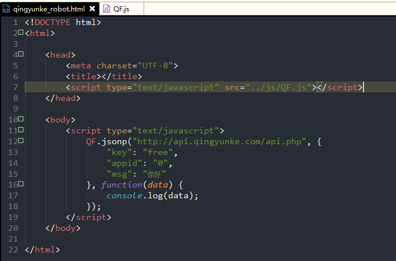Screen dimensions: 396x261
Task: Collapse the script tag fold on line 11
Action: click(x=21, y=129)
